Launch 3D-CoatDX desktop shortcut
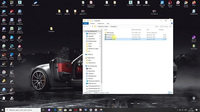200x112 pixels. [x=12, y=47]
